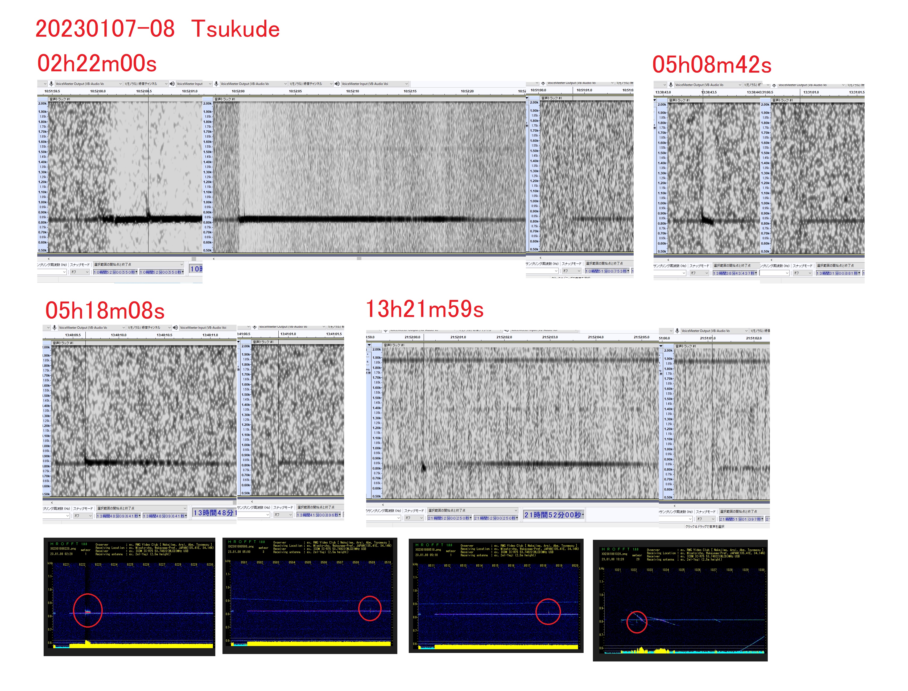Image resolution: width=908 pixels, height=691 pixels.
Task: Click speaker icon in the 05h18m08s panel toolbar
Action: coord(176,327)
